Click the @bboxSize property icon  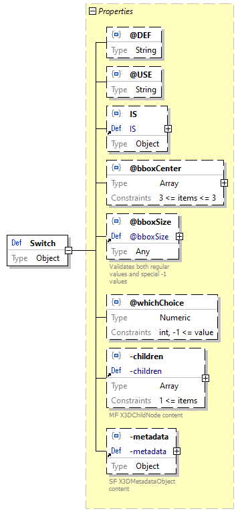click(x=116, y=221)
